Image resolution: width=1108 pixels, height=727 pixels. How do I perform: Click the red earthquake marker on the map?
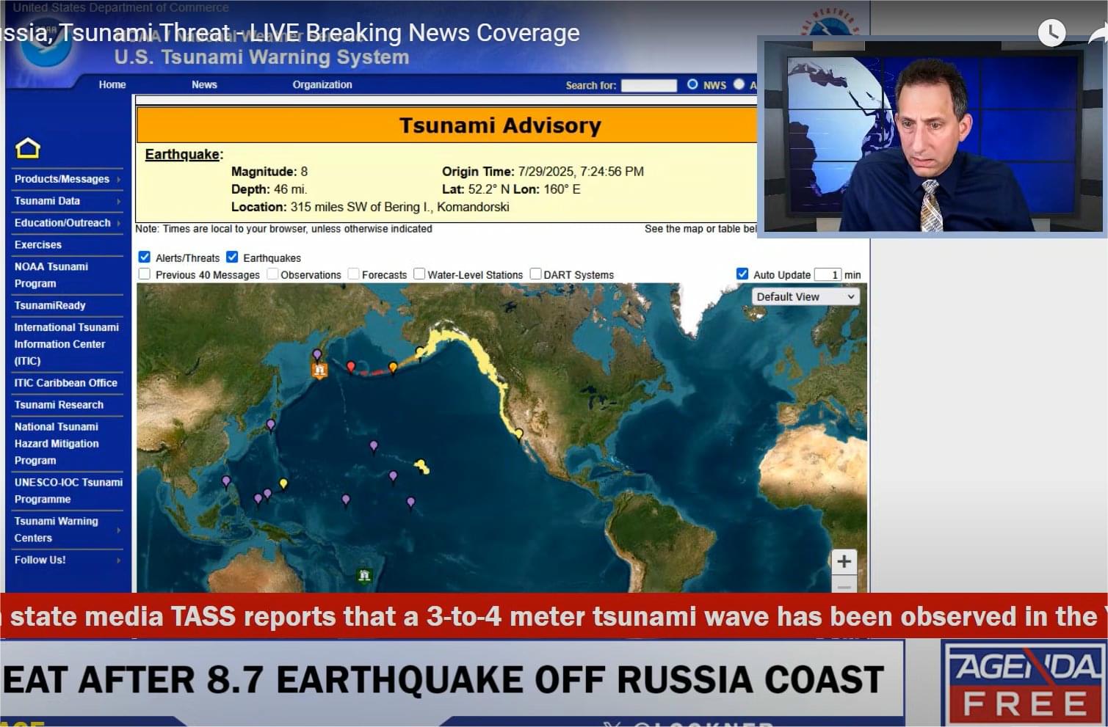[351, 367]
